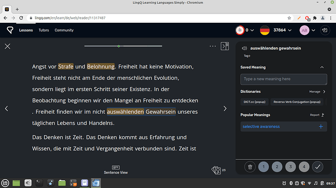Play audio for auswählenden gewahrsein
The image size is (336, 188).
pos(244,49)
